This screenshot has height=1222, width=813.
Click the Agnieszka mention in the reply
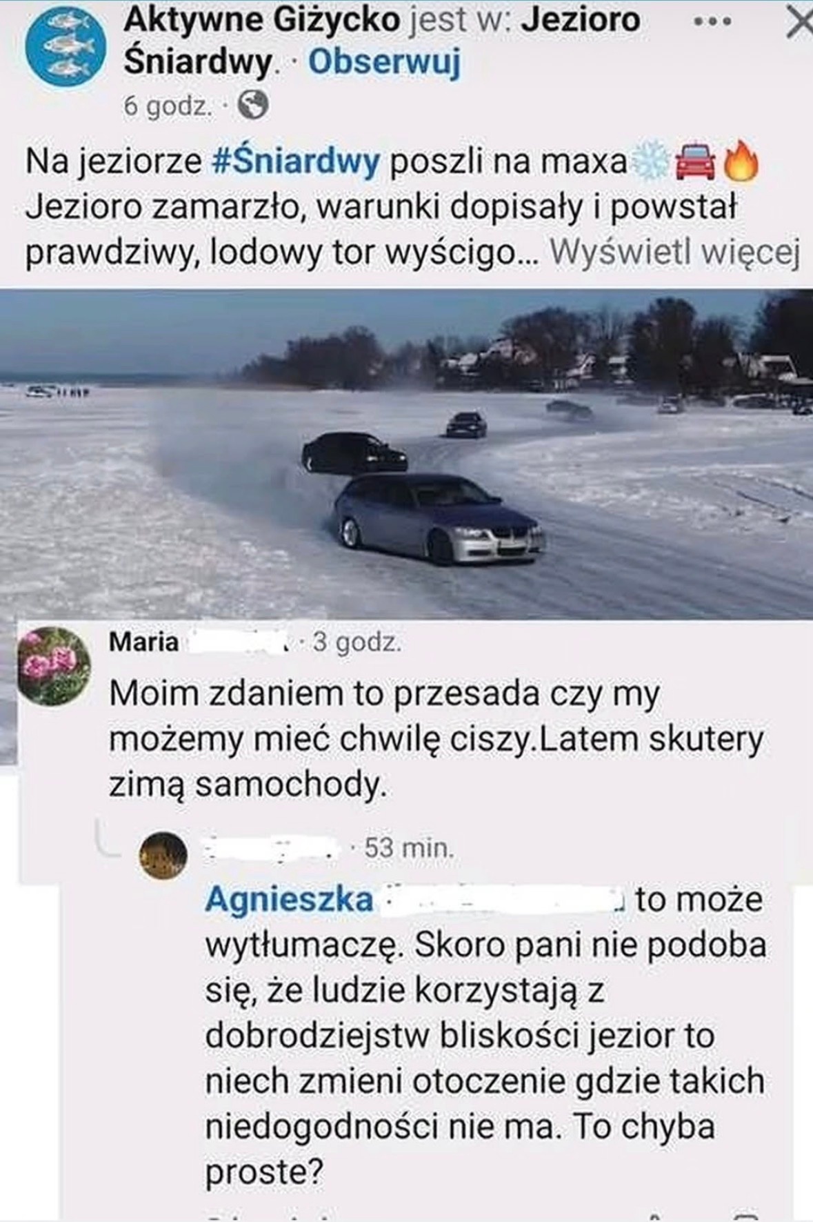coord(289,900)
